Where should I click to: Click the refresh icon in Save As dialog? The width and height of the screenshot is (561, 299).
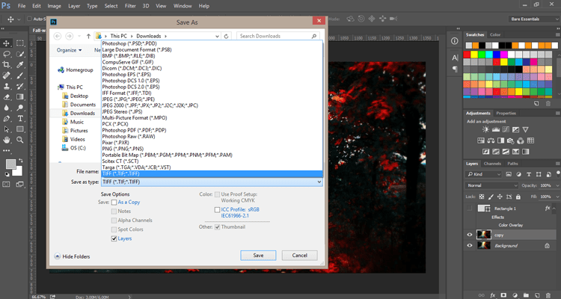tap(226, 36)
